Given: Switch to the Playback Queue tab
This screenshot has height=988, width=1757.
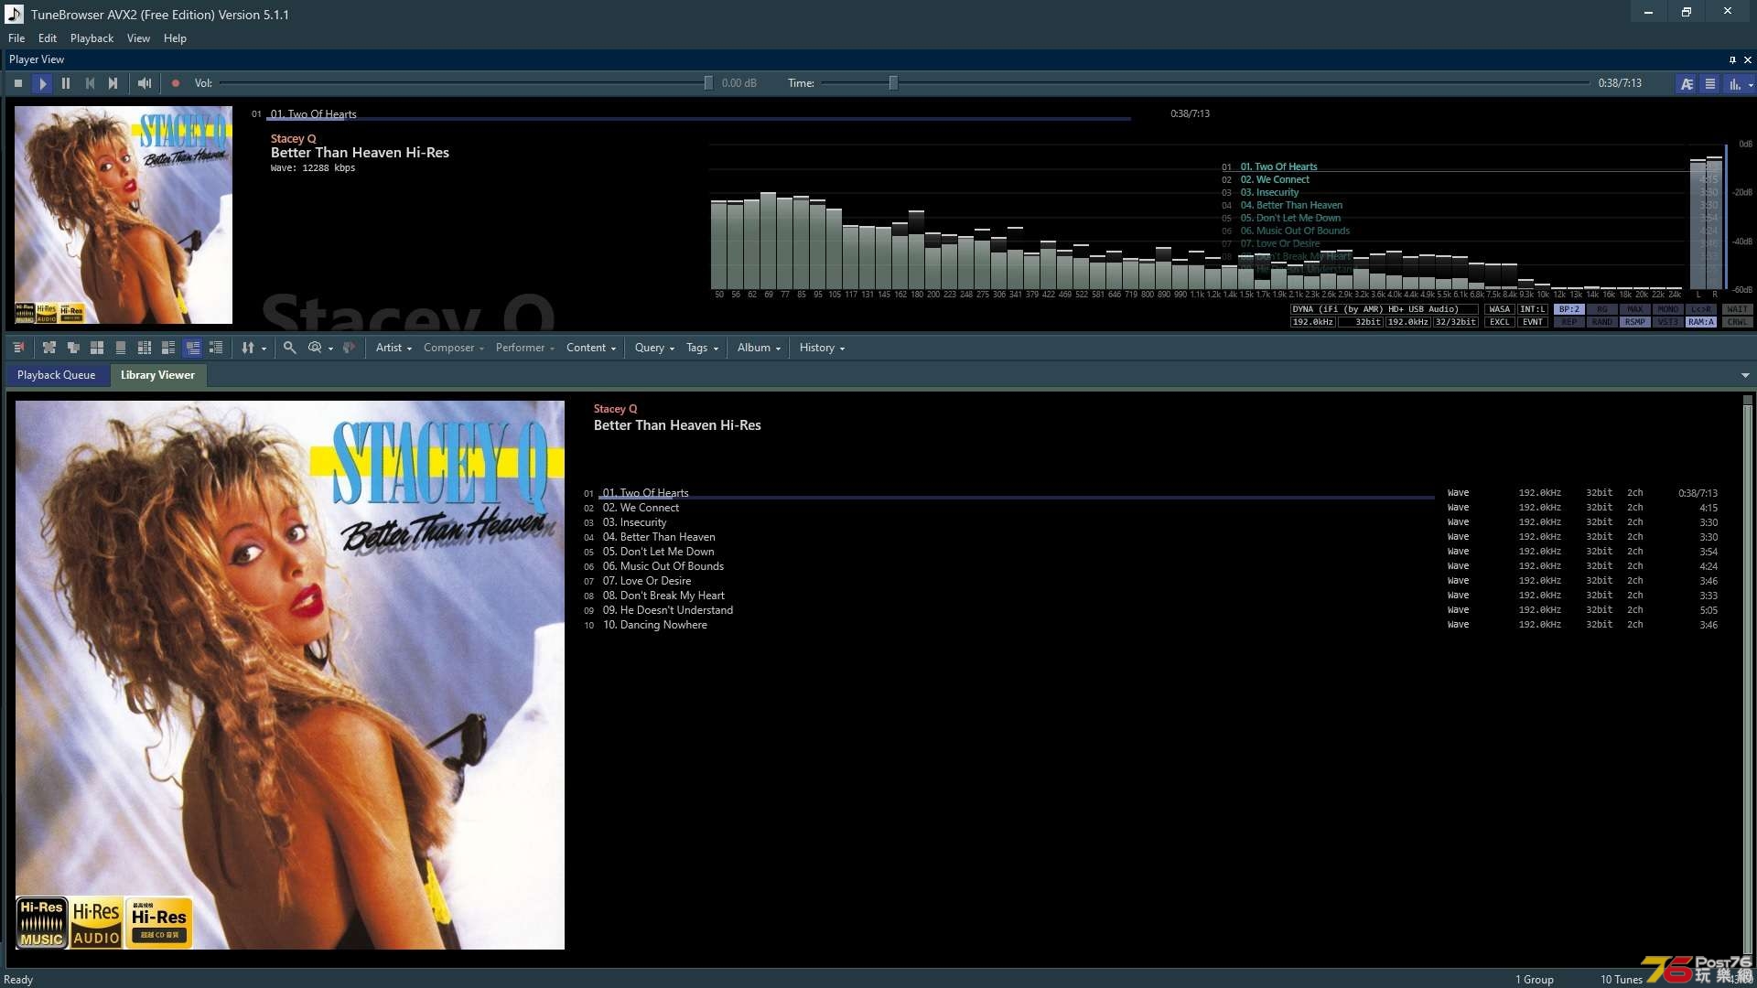Looking at the screenshot, I should (x=56, y=375).
